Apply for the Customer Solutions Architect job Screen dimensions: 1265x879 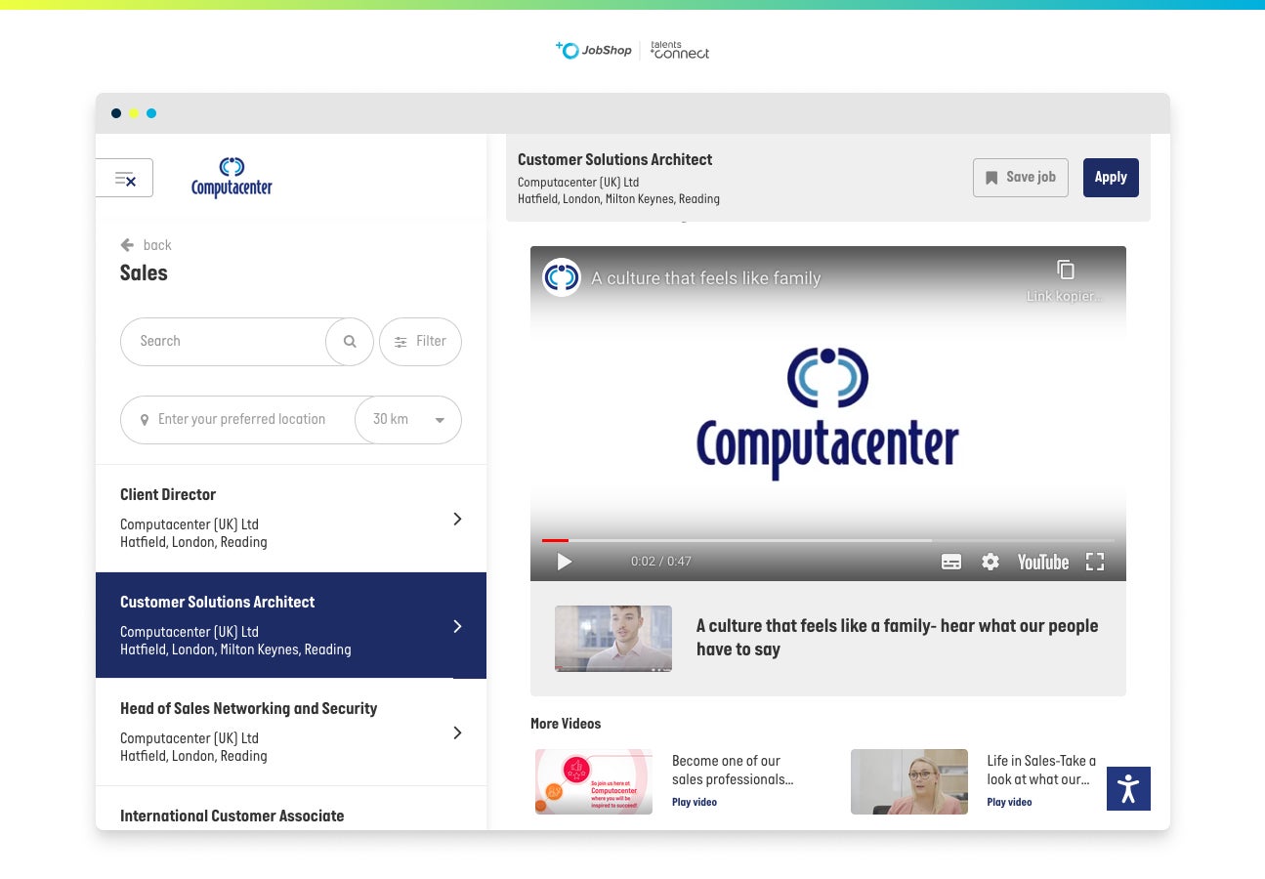[x=1111, y=178]
